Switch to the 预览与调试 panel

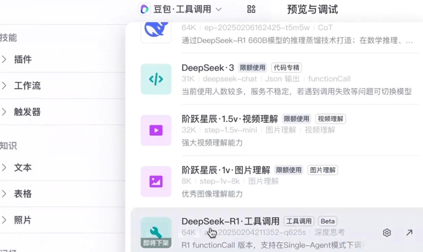pyautogui.click(x=312, y=9)
